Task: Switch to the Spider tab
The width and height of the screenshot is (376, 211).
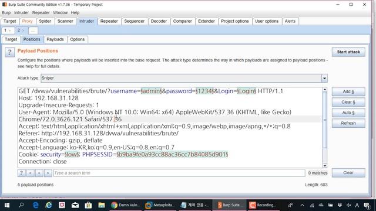Action: click(45, 21)
